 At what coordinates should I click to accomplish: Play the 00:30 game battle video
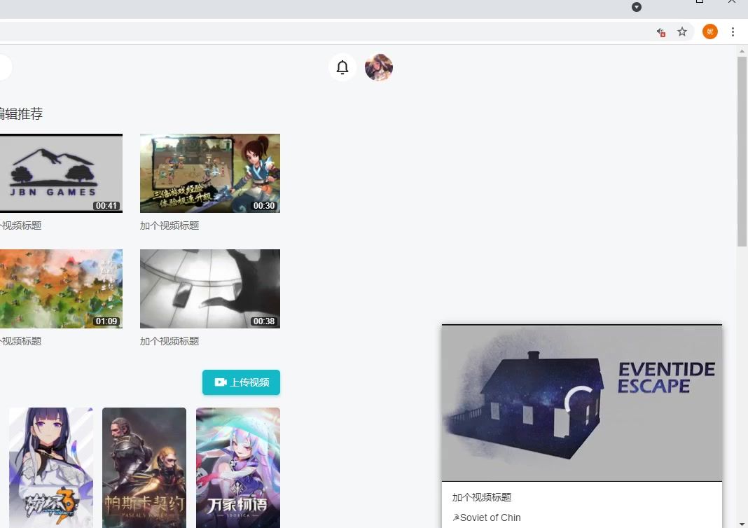(209, 173)
